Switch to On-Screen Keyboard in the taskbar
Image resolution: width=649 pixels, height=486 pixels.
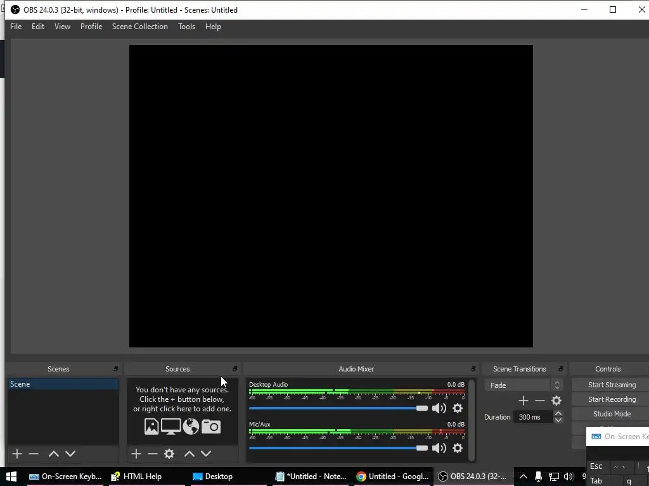pyautogui.click(x=65, y=477)
